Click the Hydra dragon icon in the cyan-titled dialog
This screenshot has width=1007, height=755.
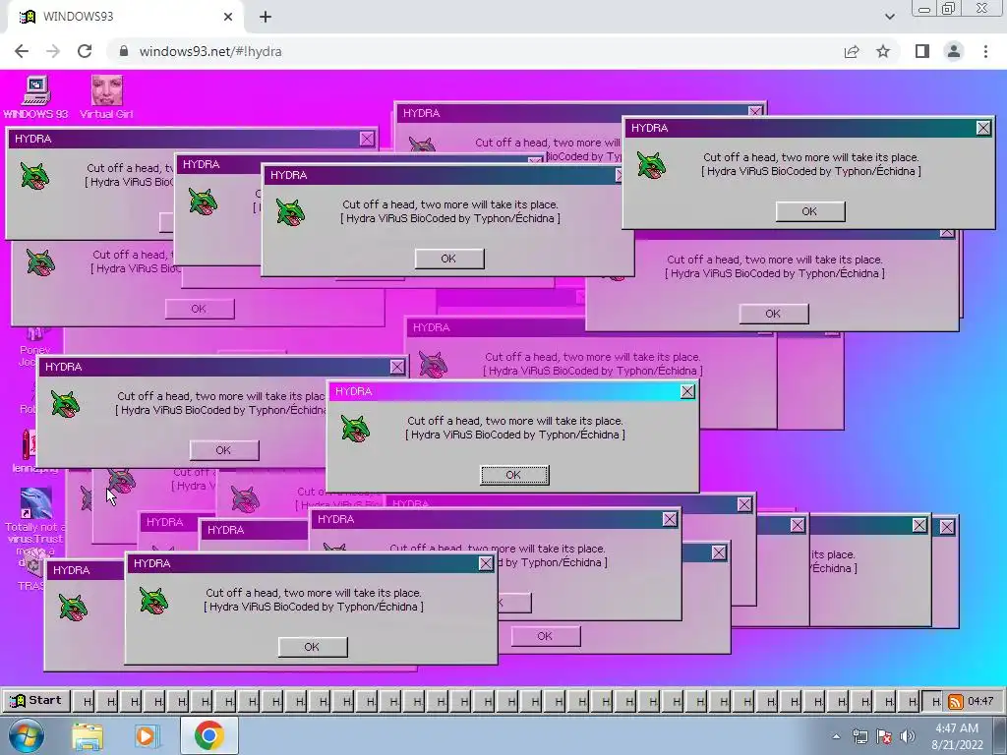(x=355, y=429)
